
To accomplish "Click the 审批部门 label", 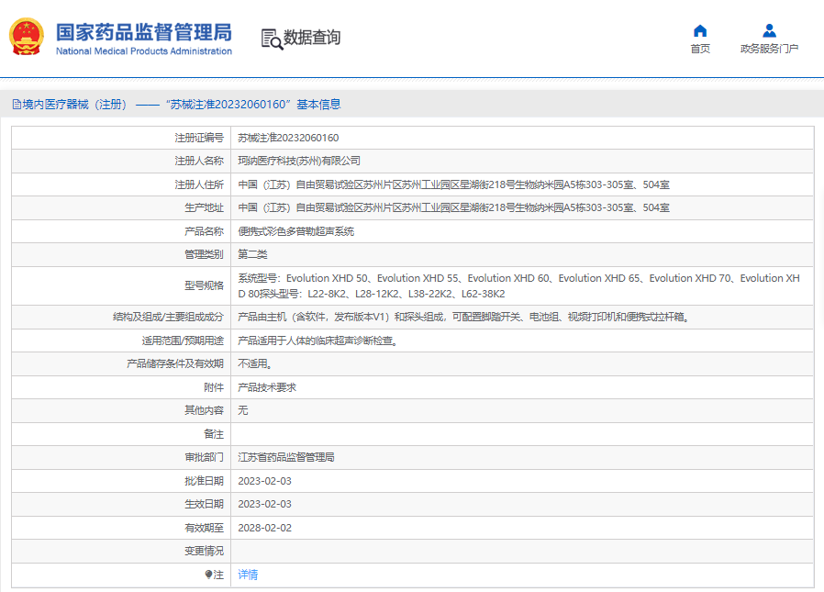I will (x=204, y=457).
